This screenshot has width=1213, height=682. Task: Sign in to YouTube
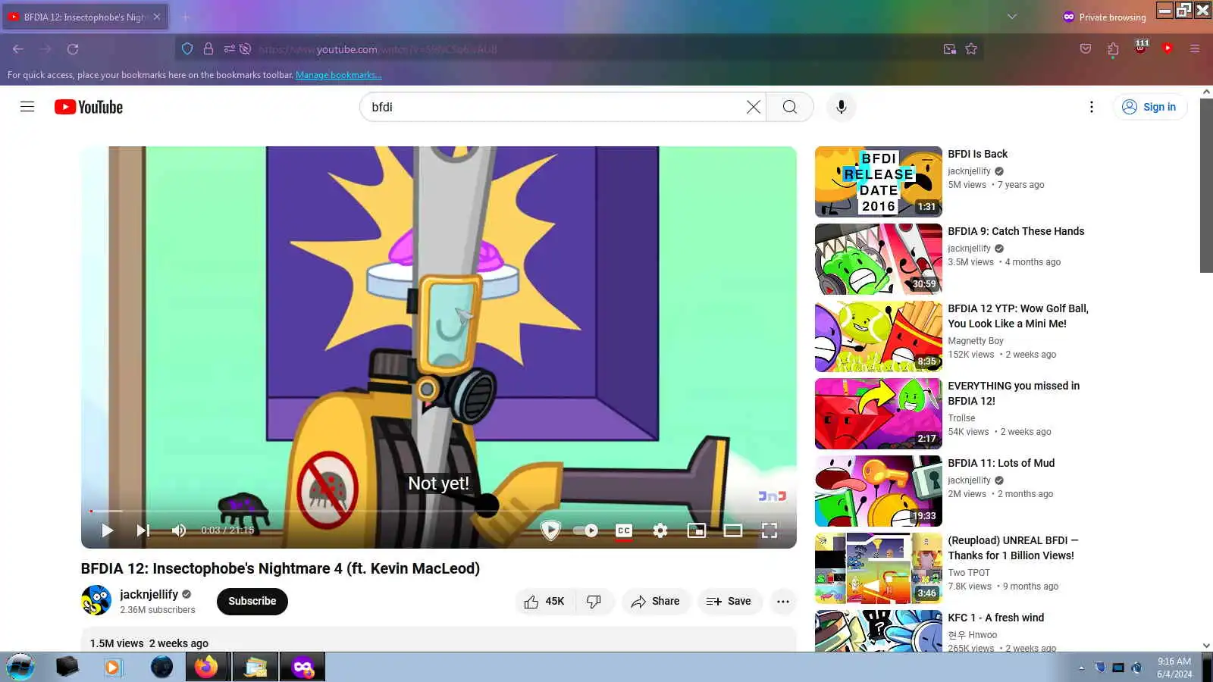[1150, 107]
